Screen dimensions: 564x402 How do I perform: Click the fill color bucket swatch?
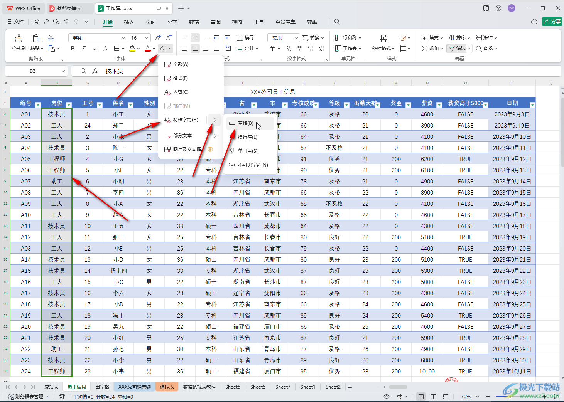click(132, 49)
